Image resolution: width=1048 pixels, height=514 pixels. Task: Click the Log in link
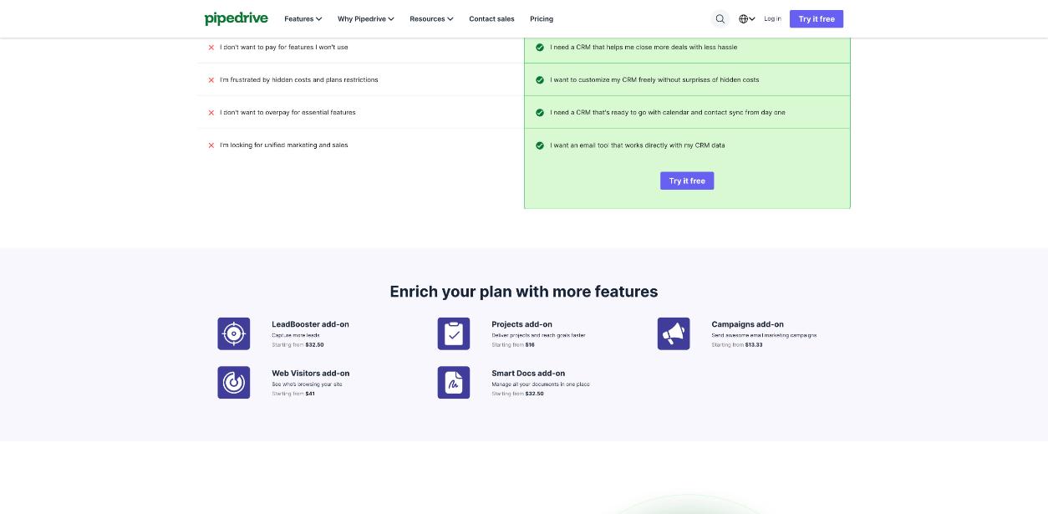click(x=772, y=18)
